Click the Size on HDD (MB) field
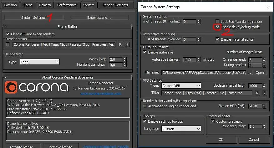274x148 pixels. [255, 106]
